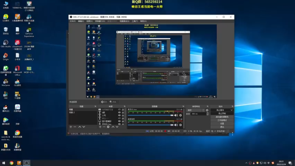Open Chrome from the Windows taskbar
This screenshot has width=295, height=166.
pos(11,163)
